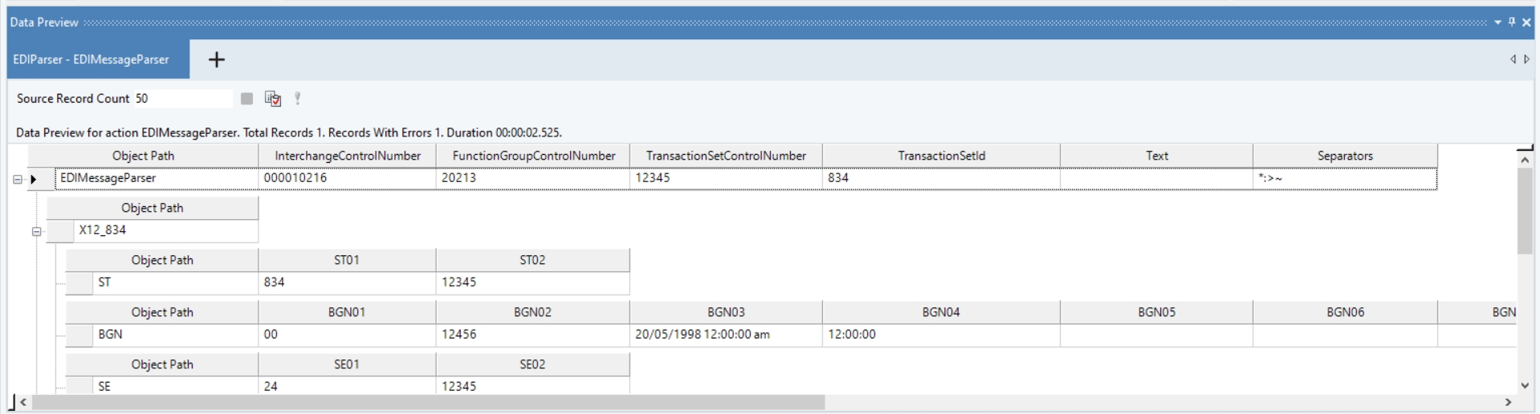Click the Text column header
Screen dimensions: 1540x414
pyautogui.click(x=1156, y=156)
